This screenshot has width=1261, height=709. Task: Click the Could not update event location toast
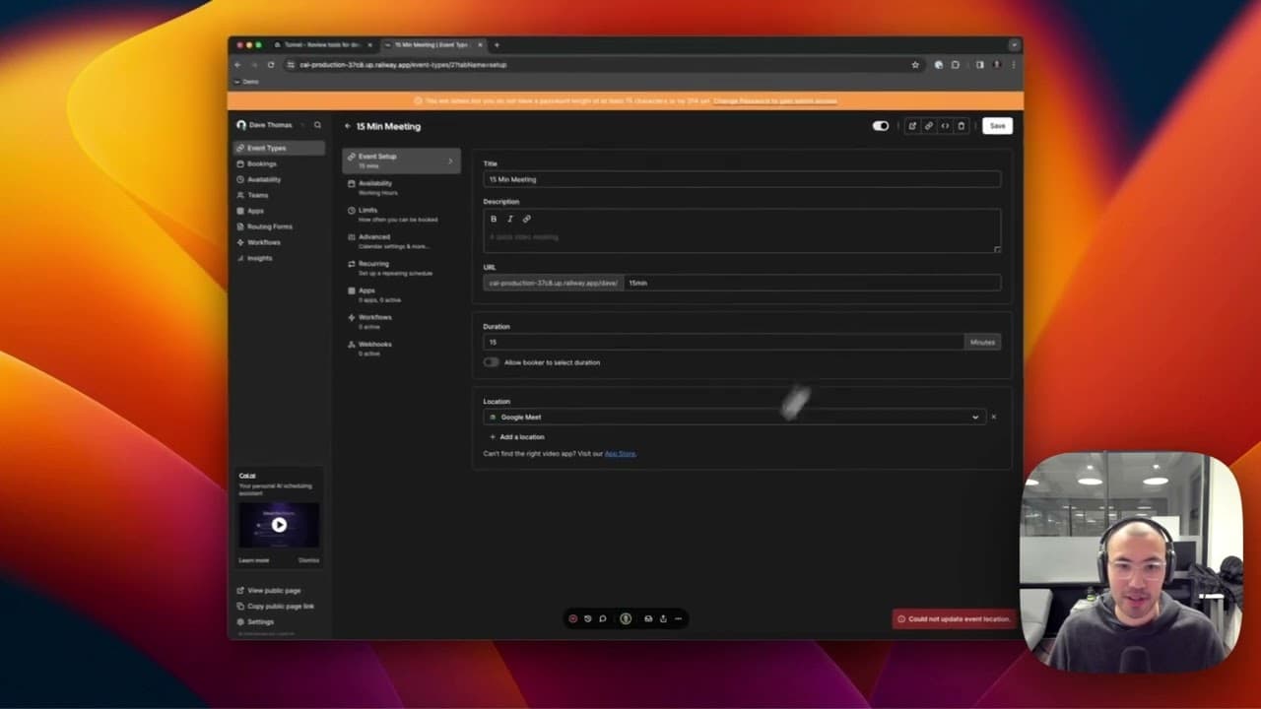coord(955,618)
